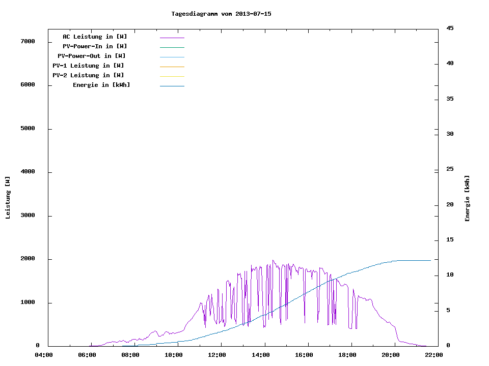Click the chart title 'Tagesdiagramm vom 2013-07-15'
The width and height of the screenshot is (489, 366).
tap(221, 14)
